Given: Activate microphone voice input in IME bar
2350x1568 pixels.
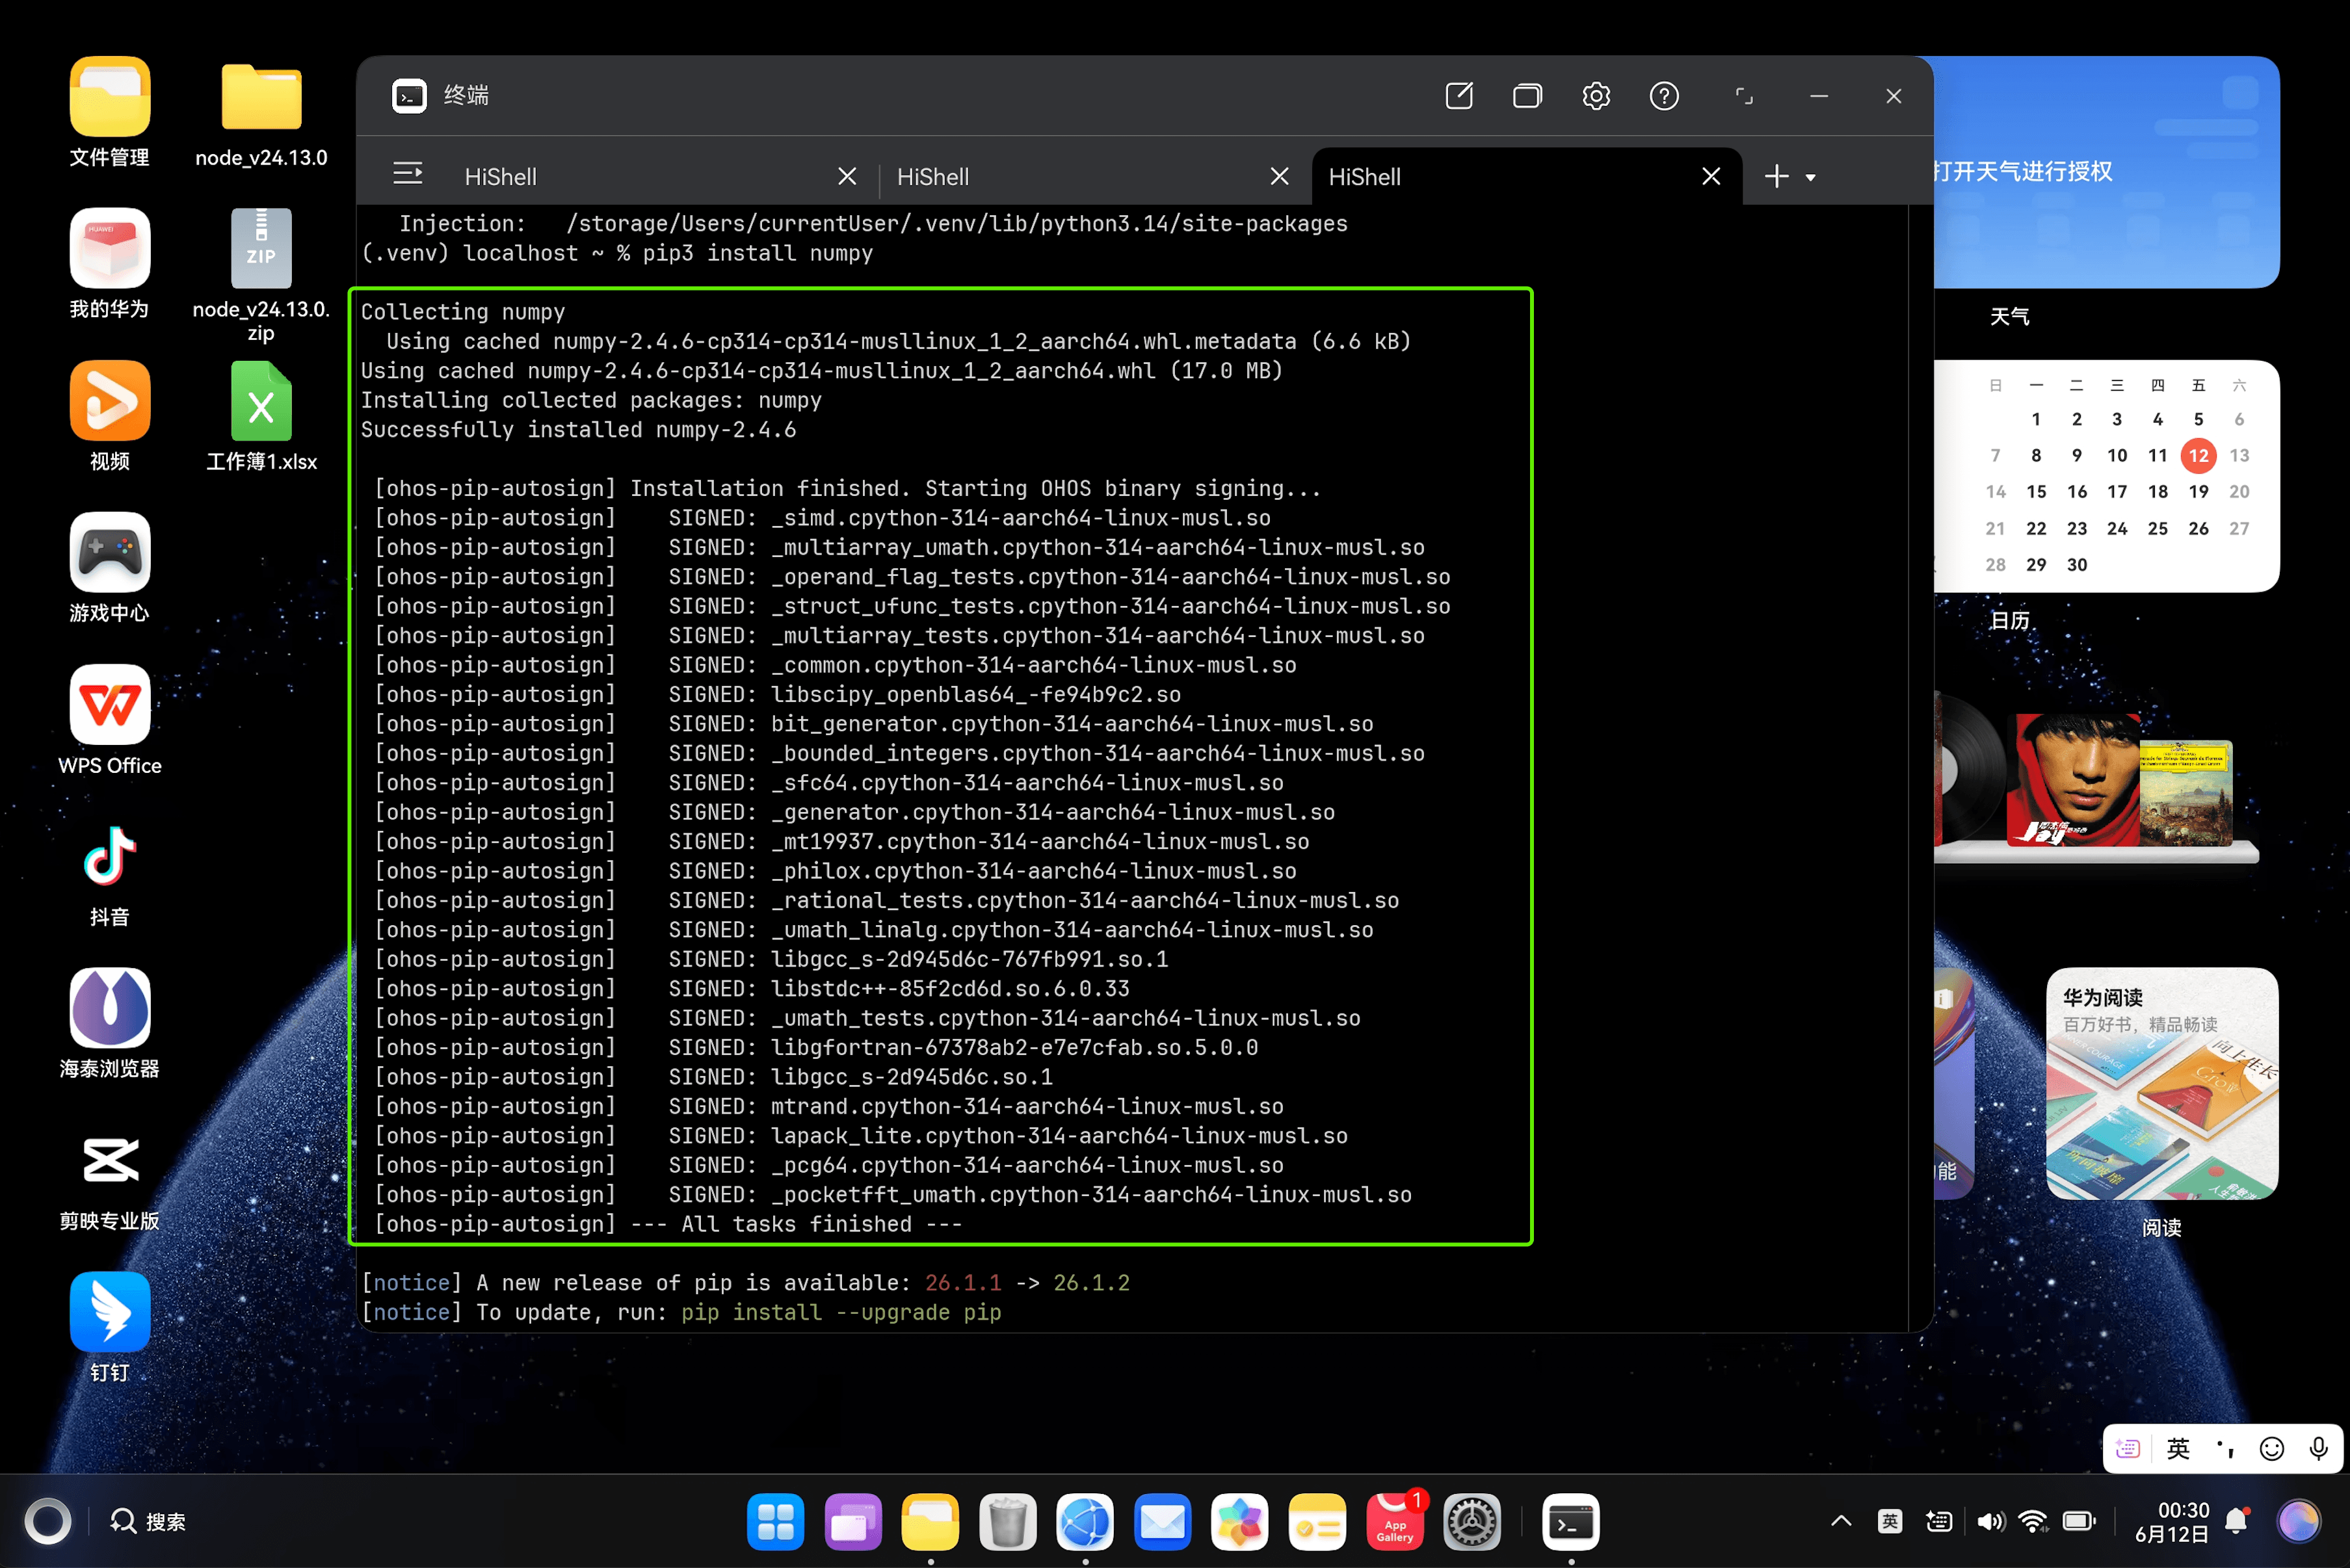Looking at the screenshot, I should tap(2318, 1448).
